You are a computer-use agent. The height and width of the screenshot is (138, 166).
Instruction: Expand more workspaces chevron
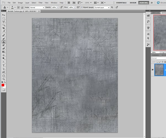click(152, 3)
